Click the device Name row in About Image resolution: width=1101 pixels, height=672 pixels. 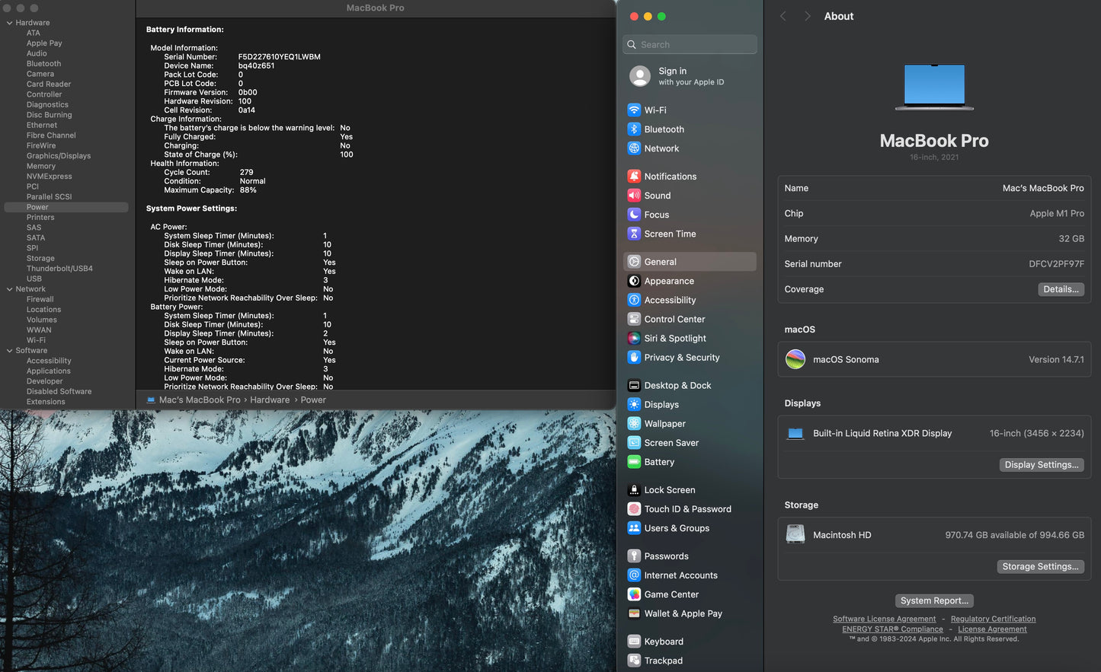click(x=934, y=188)
